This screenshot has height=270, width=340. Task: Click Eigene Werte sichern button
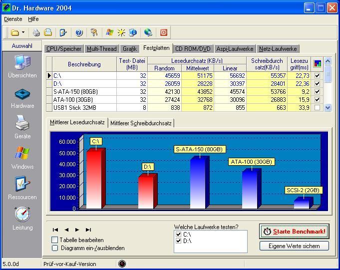pyautogui.click(x=294, y=246)
